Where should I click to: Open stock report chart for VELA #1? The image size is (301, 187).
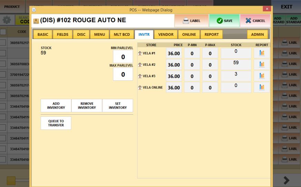(262, 53)
